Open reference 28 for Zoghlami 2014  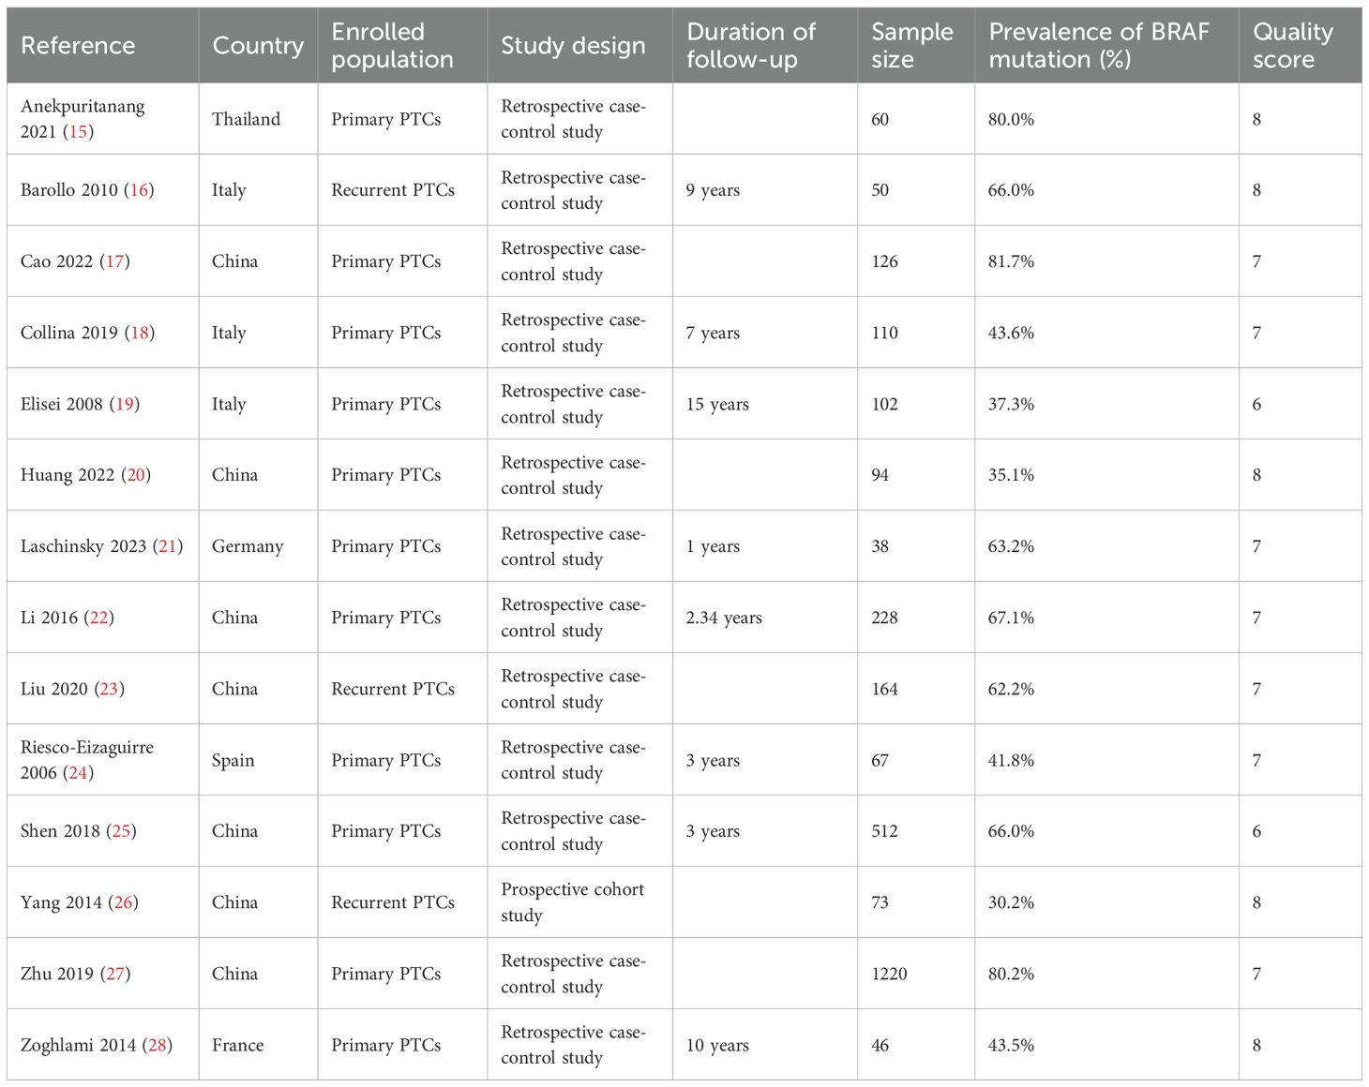(157, 1045)
